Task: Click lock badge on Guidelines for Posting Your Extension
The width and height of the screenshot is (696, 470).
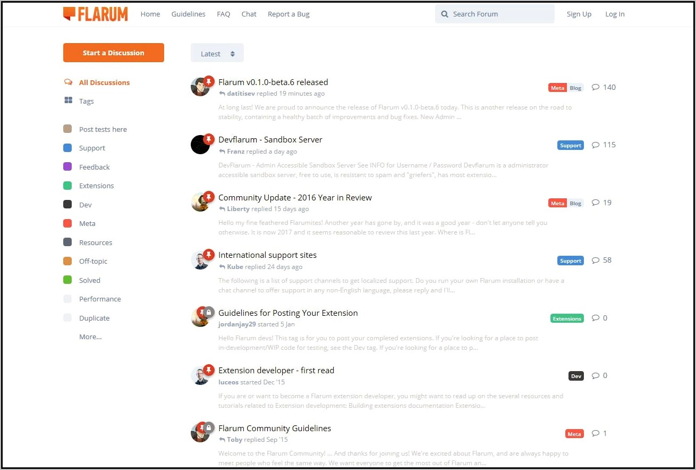Action: [209, 312]
